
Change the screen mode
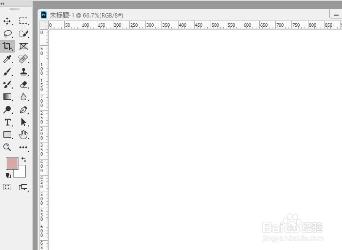tap(23, 187)
